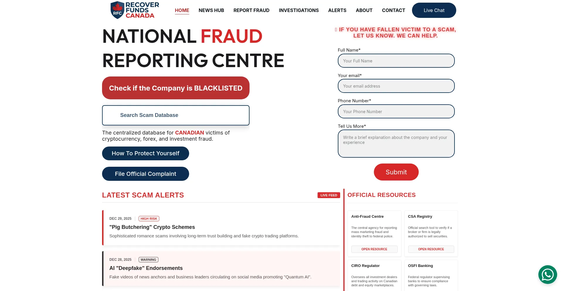The width and height of the screenshot is (563, 291).
Task: Focus the Your Full Name field
Action: click(396, 61)
